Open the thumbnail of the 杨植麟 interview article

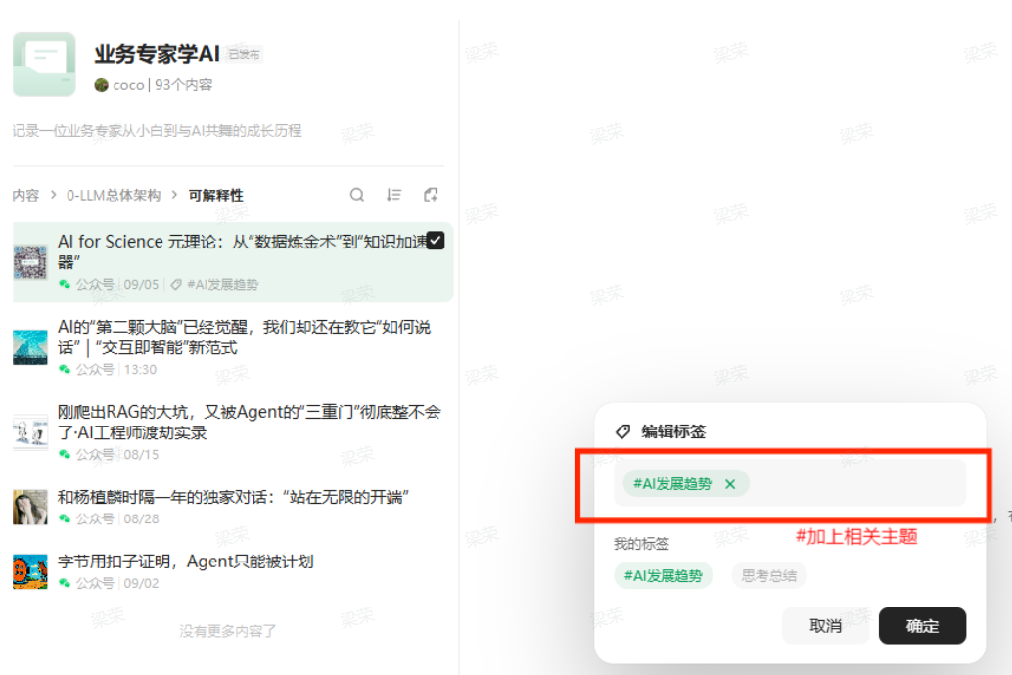click(30, 507)
